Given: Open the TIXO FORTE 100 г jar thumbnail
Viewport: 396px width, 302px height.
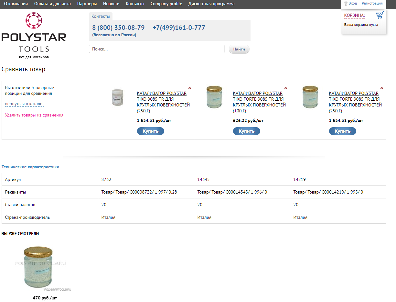Looking at the screenshot, I should click(x=214, y=97).
